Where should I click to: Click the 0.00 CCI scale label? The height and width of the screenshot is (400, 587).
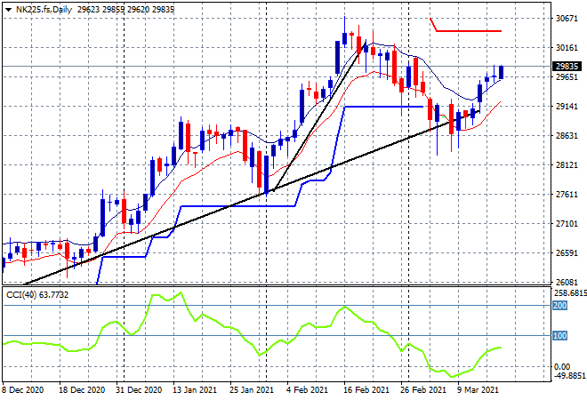[562, 367]
